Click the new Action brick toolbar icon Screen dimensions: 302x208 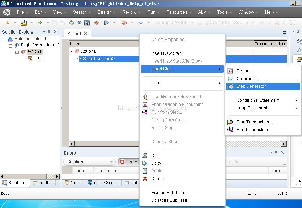[125, 23]
